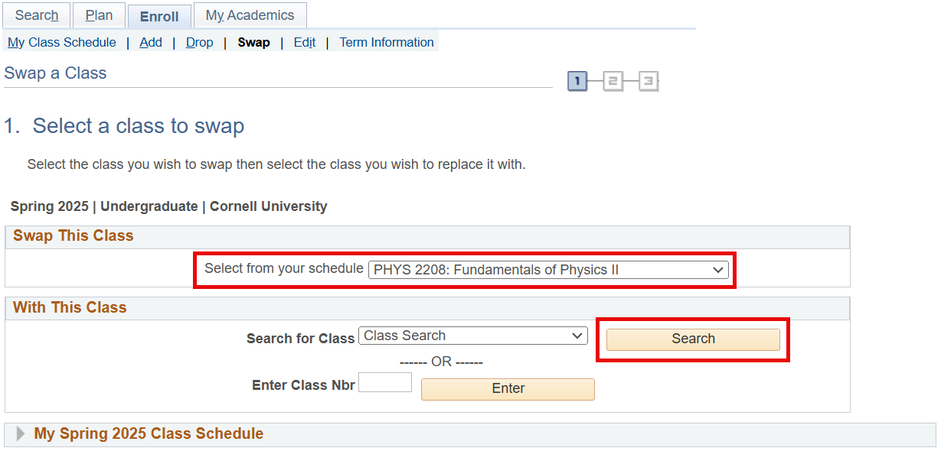Open the My Class Schedule link
The image size is (941, 451).
62,43
